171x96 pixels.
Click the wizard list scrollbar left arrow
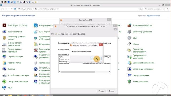pos(60,72)
